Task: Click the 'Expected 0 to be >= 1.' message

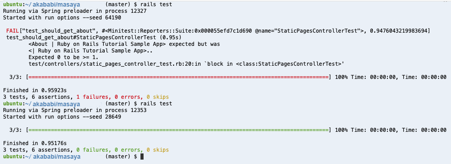Action: click(59, 57)
